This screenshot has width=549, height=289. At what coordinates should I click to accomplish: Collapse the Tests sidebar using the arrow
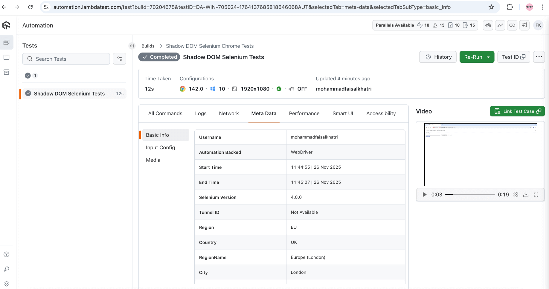(132, 46)
